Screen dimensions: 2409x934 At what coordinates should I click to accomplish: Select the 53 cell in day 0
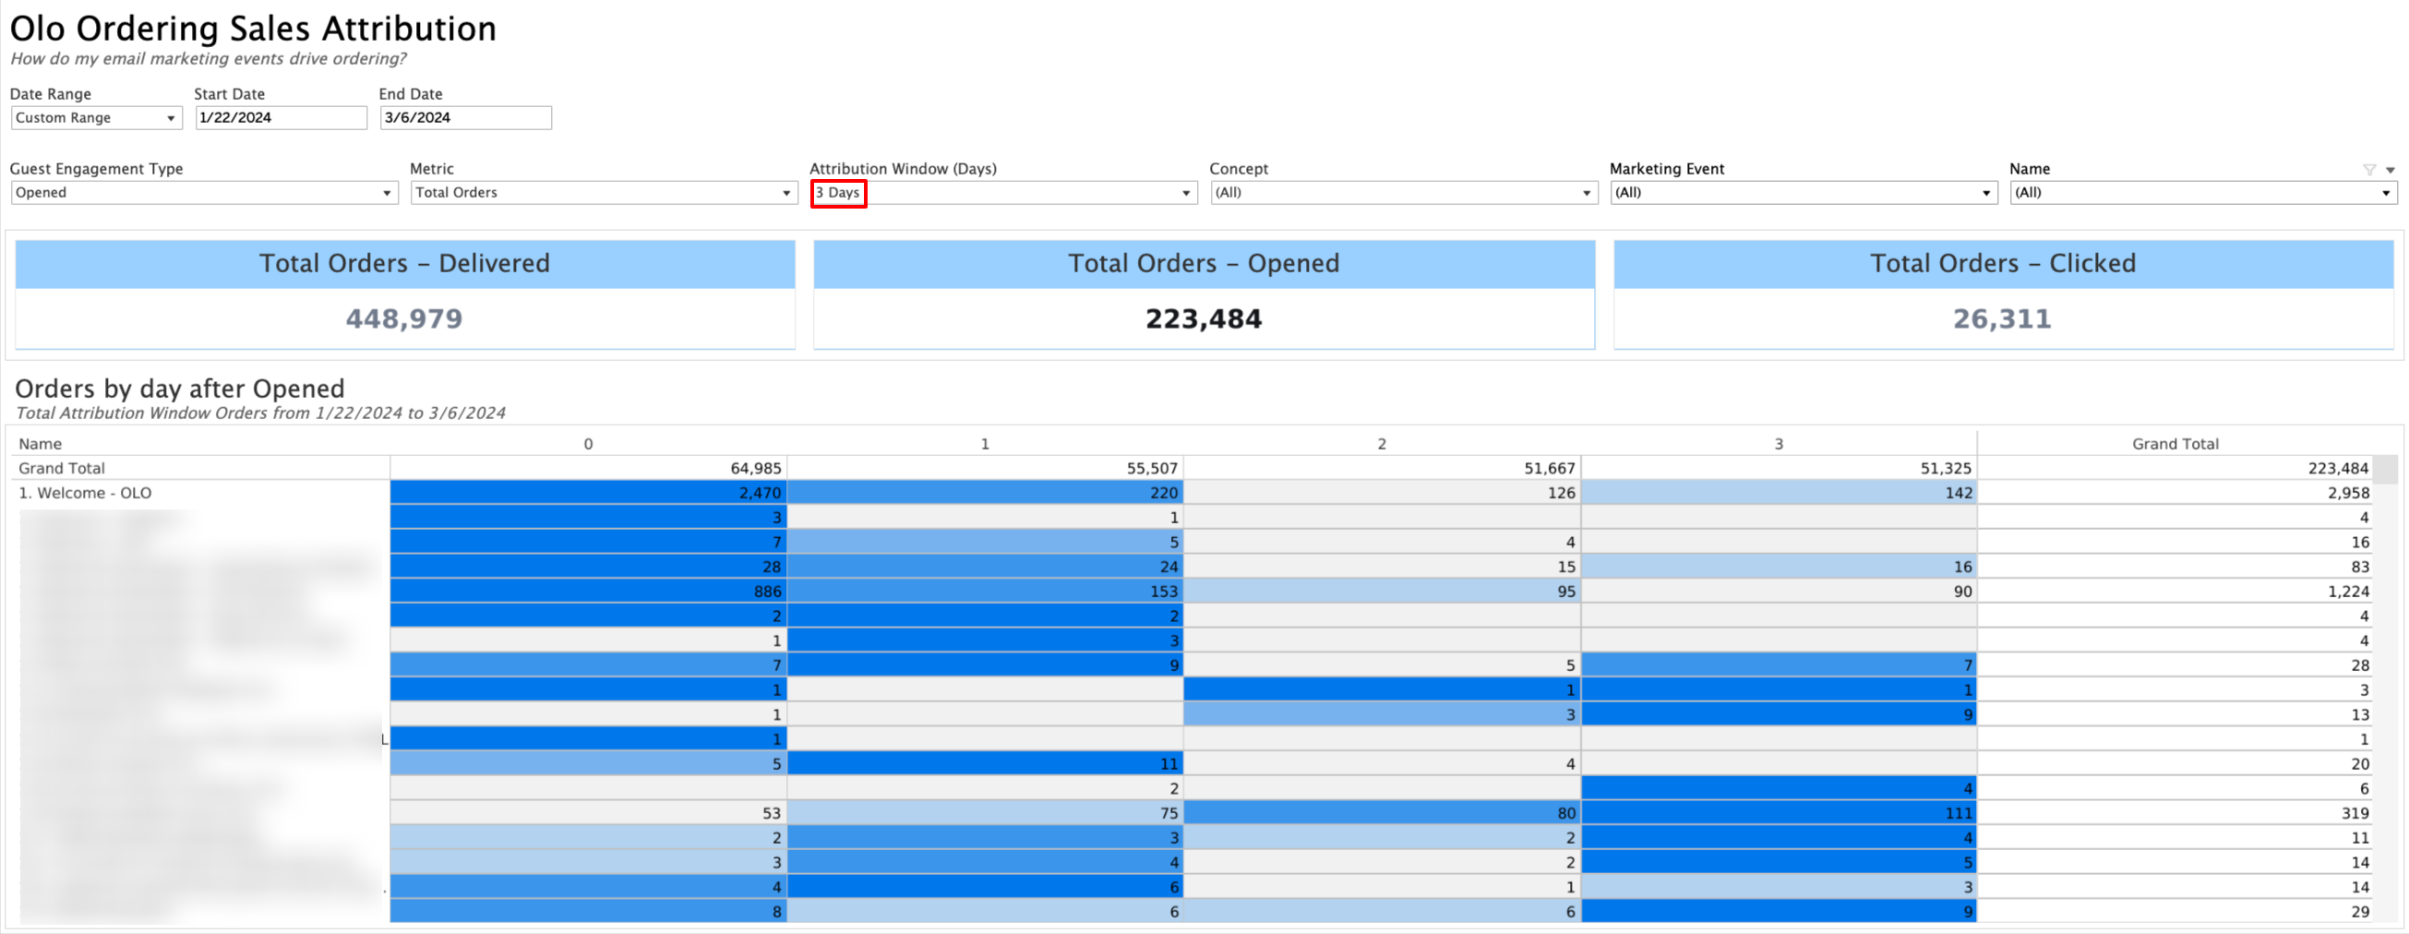(588, 813)
